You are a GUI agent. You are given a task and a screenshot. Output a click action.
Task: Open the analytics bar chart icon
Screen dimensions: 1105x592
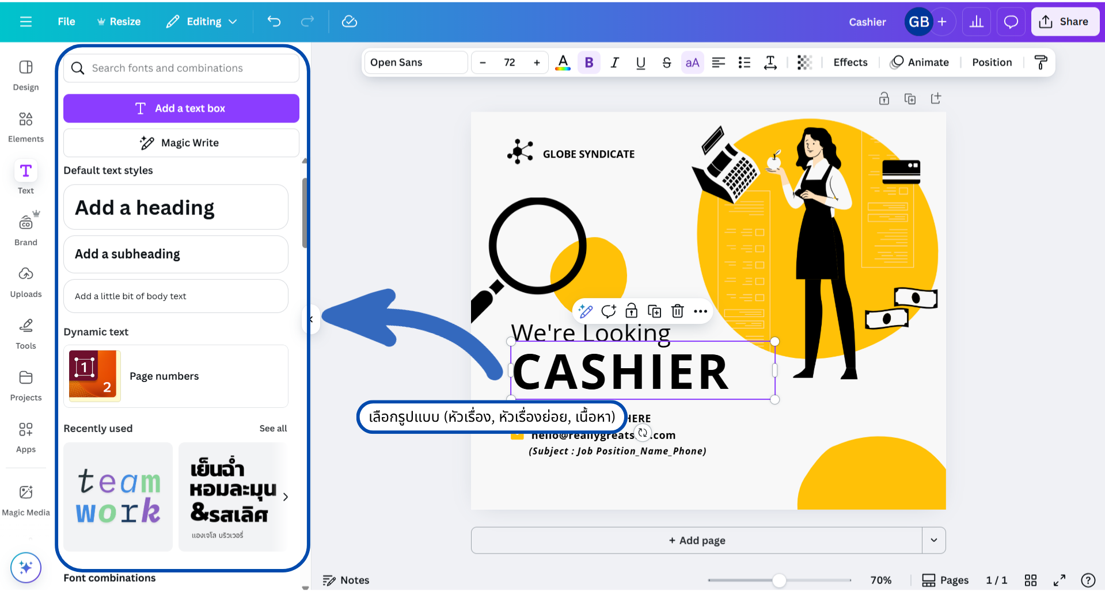pos(976,22)
